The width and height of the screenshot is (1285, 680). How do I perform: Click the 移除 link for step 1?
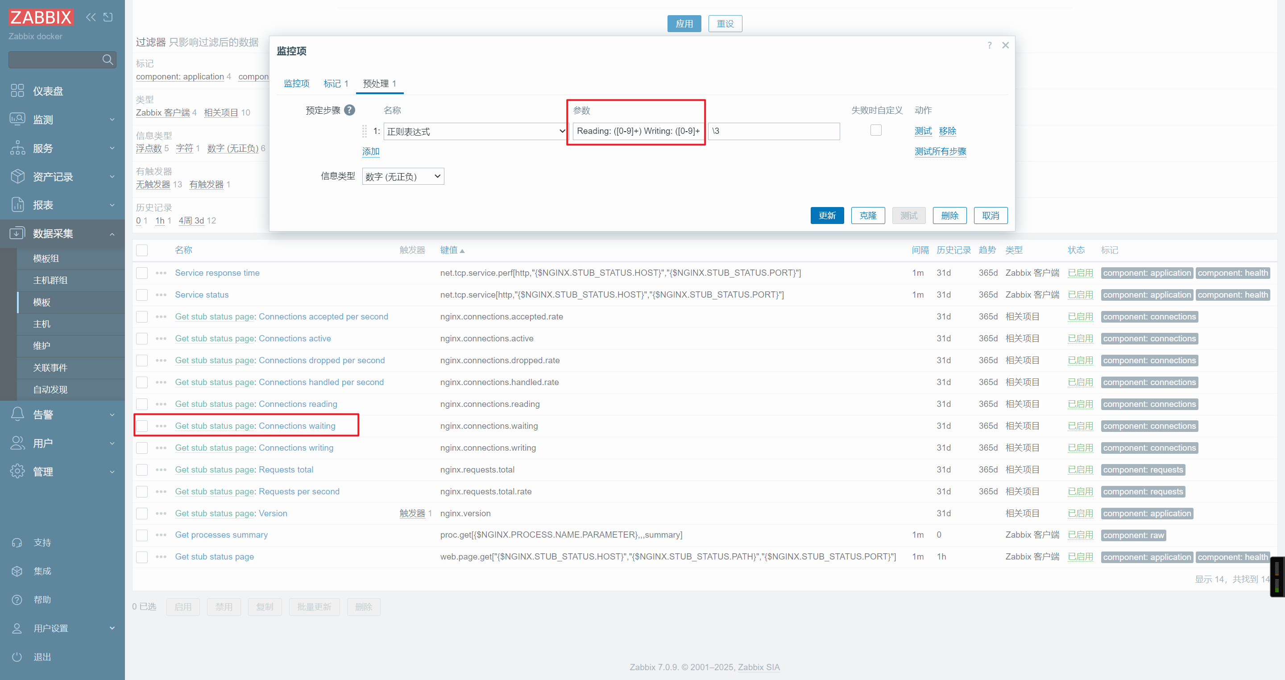pos(947,131)
